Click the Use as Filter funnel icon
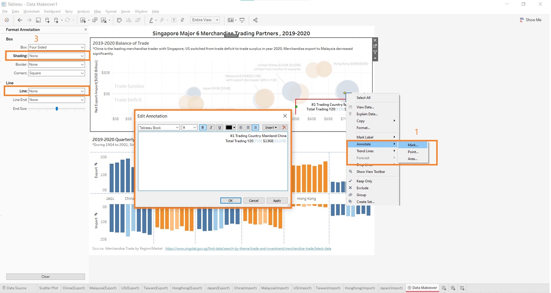Viewport: 551px width, 293px height. (375, 52)
